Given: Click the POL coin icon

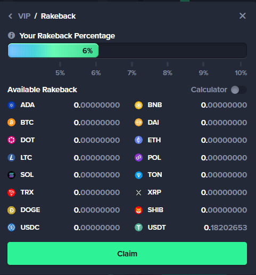Looking at the screenshot, I should tap(138, 158).
